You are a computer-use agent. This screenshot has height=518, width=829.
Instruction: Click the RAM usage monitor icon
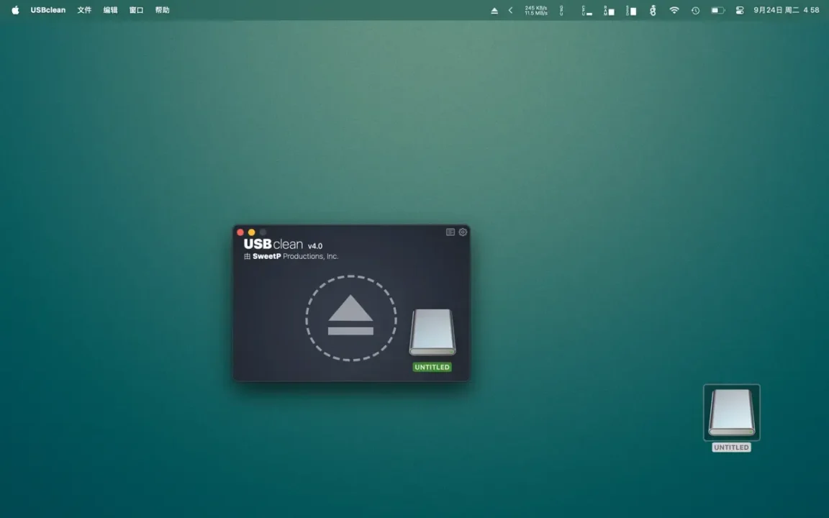609,11
